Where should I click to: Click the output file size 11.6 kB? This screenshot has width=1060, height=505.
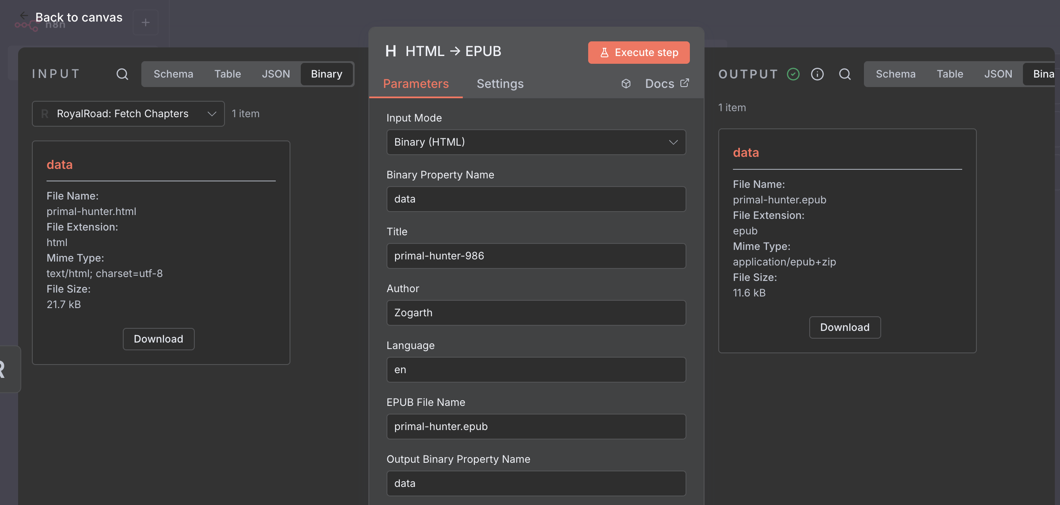(x=749, y=293)
